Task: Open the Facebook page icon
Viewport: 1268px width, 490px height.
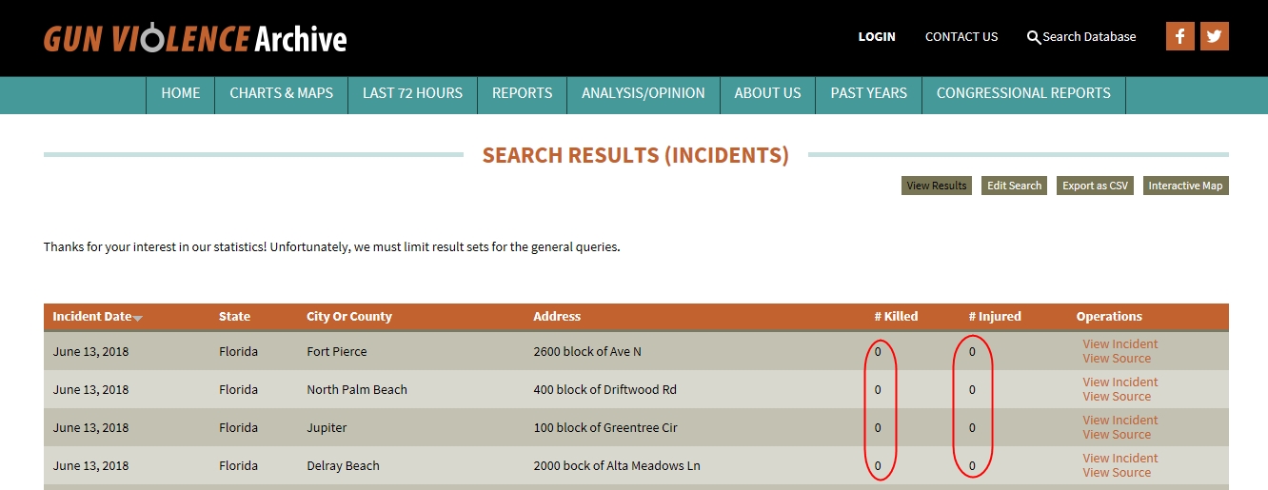Action: [x=1180, y=36]
